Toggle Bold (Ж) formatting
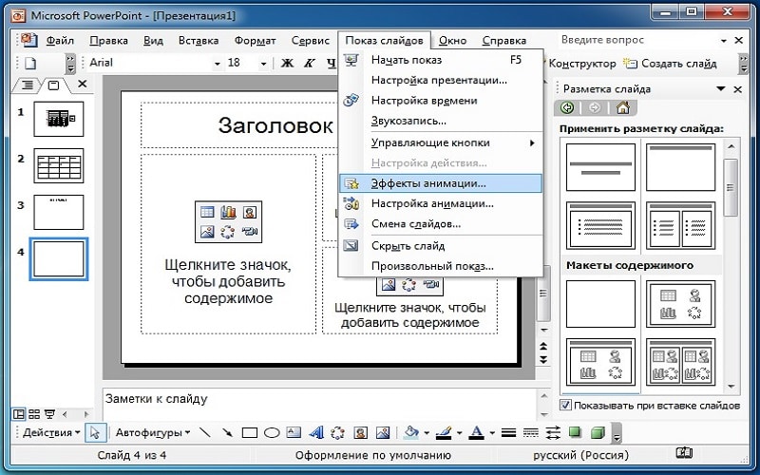This screenshot has height=475, width=760. pos(288,63)
